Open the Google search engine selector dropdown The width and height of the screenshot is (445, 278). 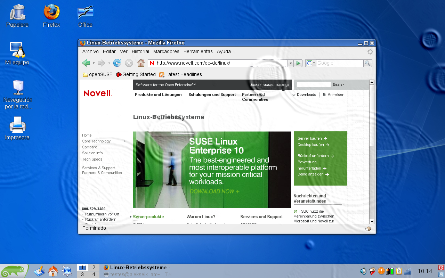[x=311, y=63]
